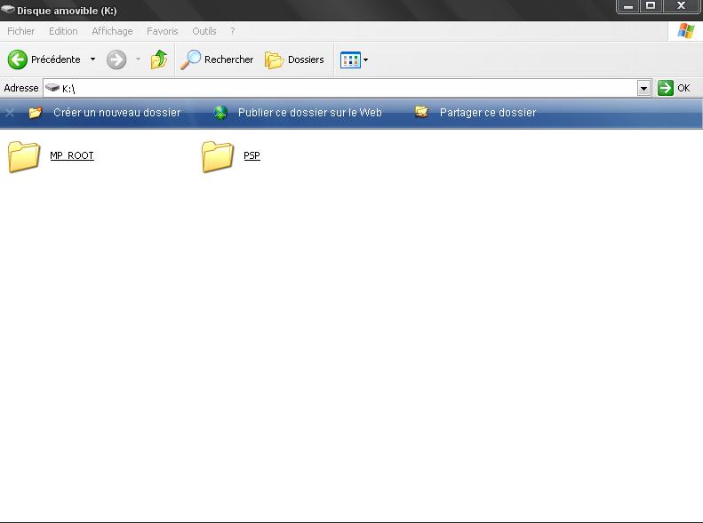This screenshot has width=703, height=523.
Task: Click the MP_ROOT folder name
Action: click(72, 155)
